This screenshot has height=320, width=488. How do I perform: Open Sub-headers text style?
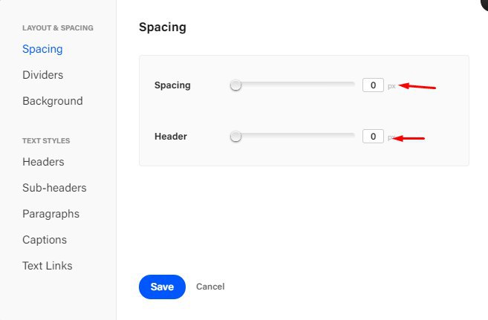(54, 188)
